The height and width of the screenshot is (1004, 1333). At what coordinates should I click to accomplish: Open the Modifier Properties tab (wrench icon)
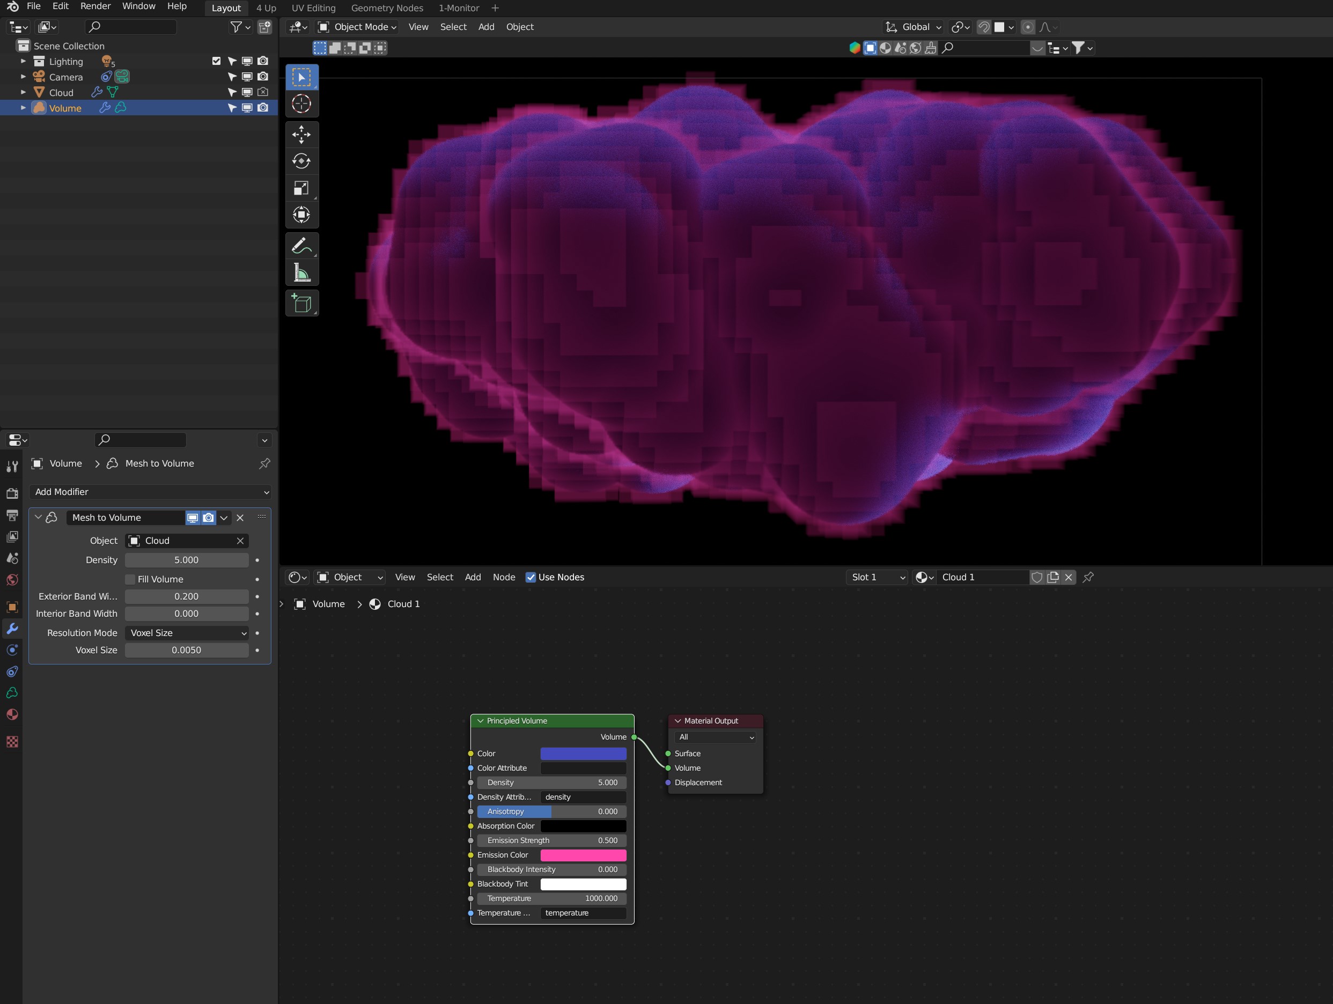pos(12,629)
